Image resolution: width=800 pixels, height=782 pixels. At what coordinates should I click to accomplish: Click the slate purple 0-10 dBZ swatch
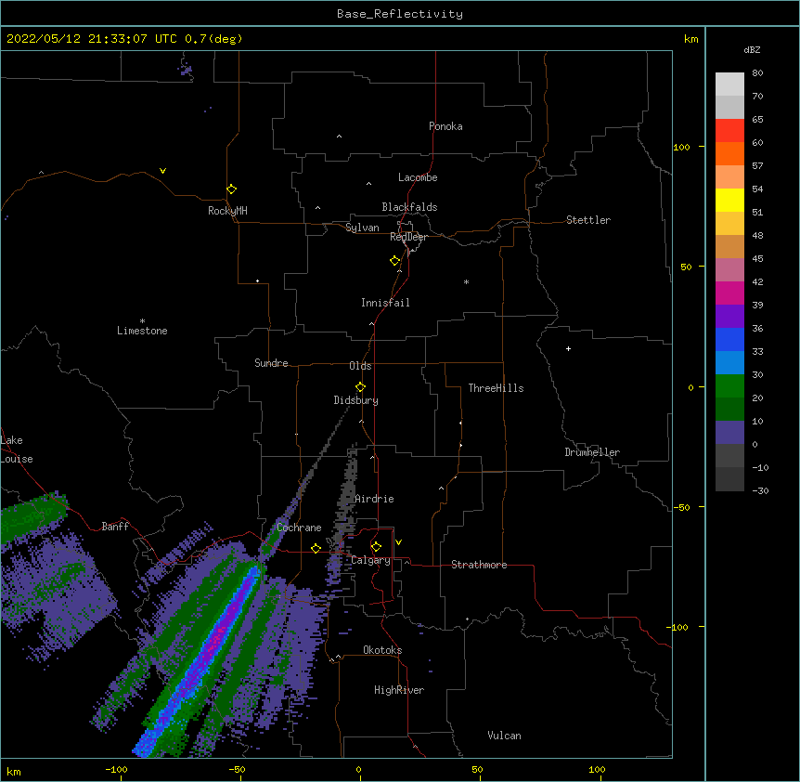pyautogui.click(x=729, y=433)
